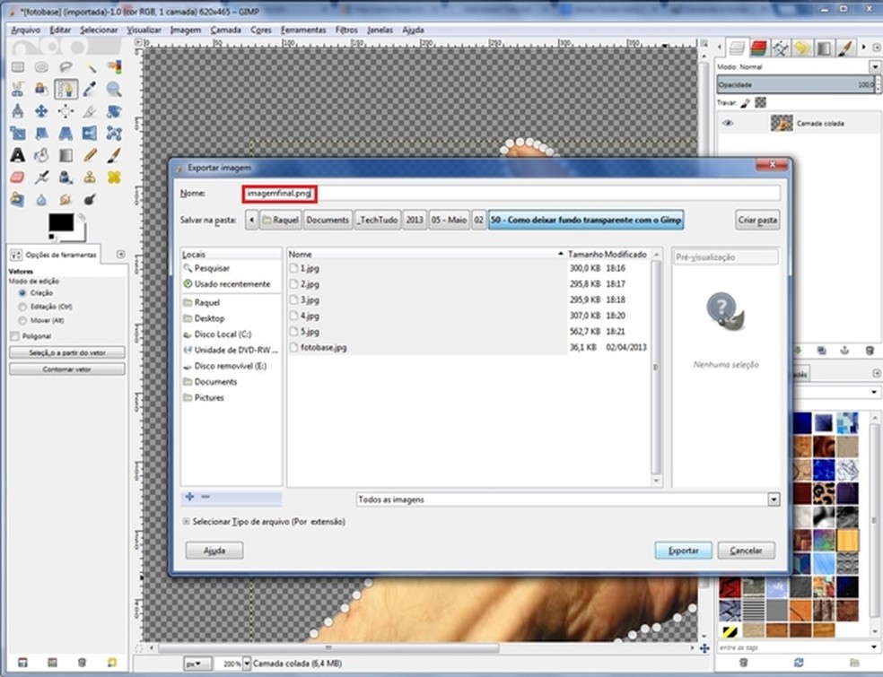Select the Fuzzy Select wand tool
The width and height of the screenshot is (883, 677).
pos(90,67)
